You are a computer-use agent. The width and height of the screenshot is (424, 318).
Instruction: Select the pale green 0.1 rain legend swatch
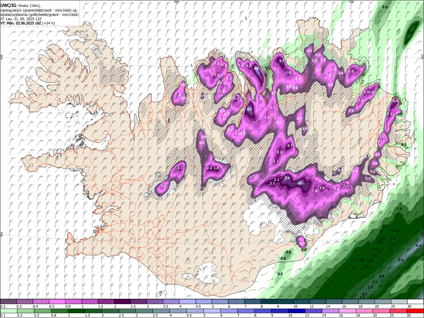click(8, 311)
